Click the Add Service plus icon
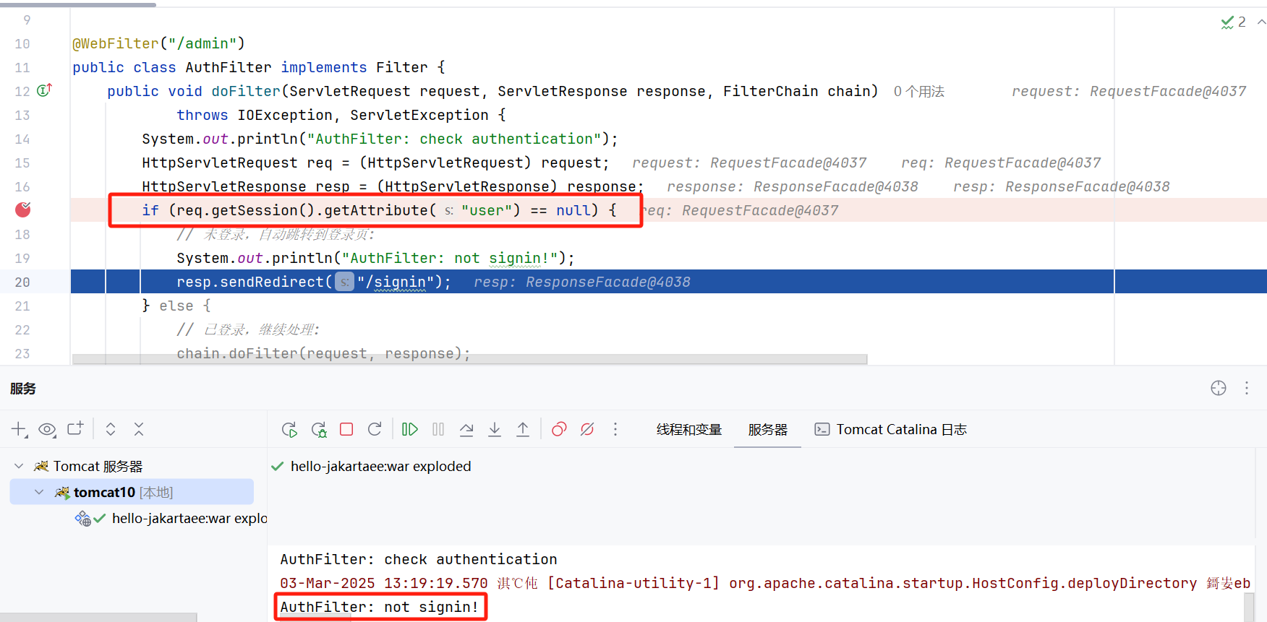Image resolution: width=1267 pixels, height=622 pixels. (x=20, y=430)
